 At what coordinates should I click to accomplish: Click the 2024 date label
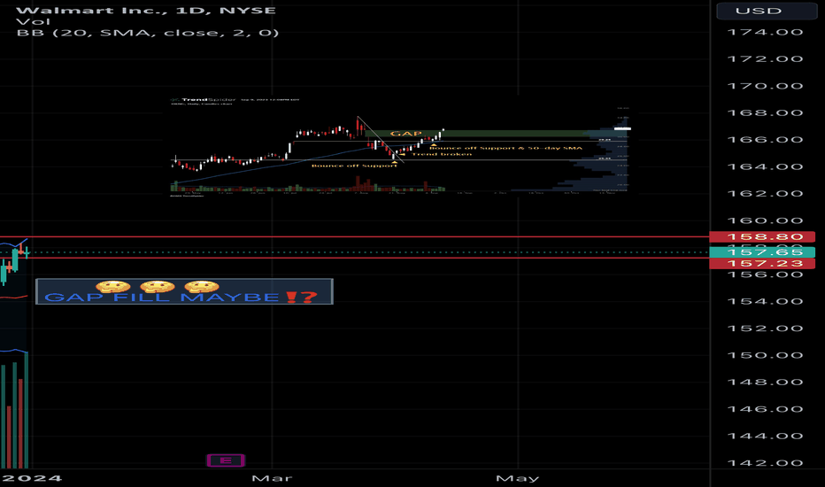pyautogui.click(x=32, y=478)
